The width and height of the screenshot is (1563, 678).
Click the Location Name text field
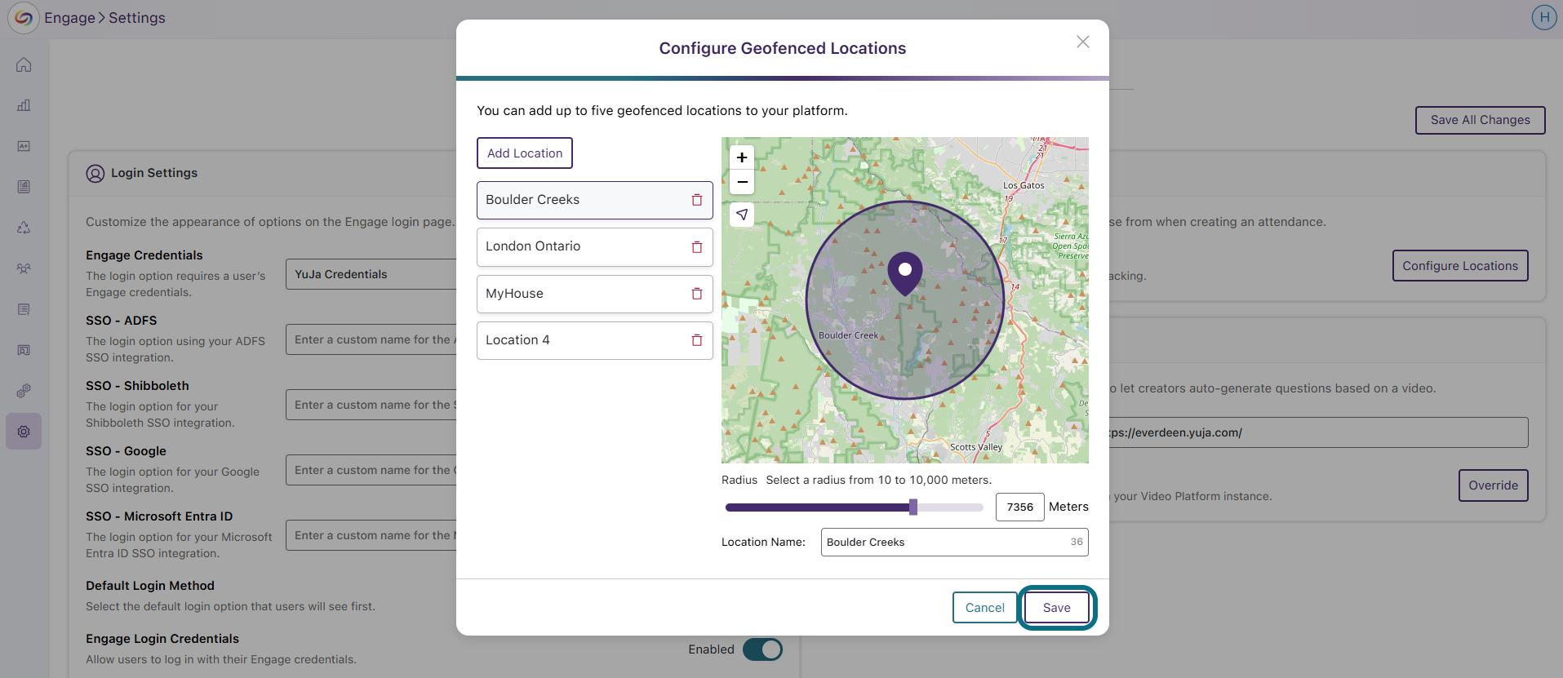tap(955, 543)
